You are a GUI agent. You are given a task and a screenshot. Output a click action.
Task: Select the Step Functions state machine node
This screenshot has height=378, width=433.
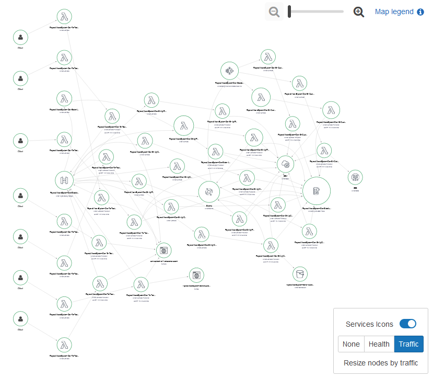point(229,71)
